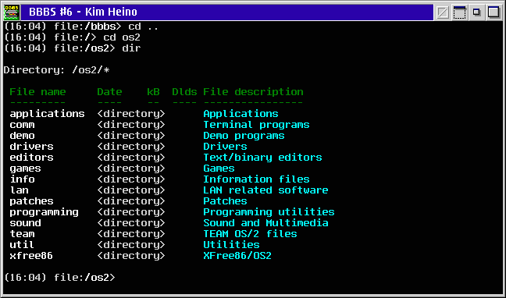Select the xfree86 directory name
506x298 pixels.
coord(31,256)
